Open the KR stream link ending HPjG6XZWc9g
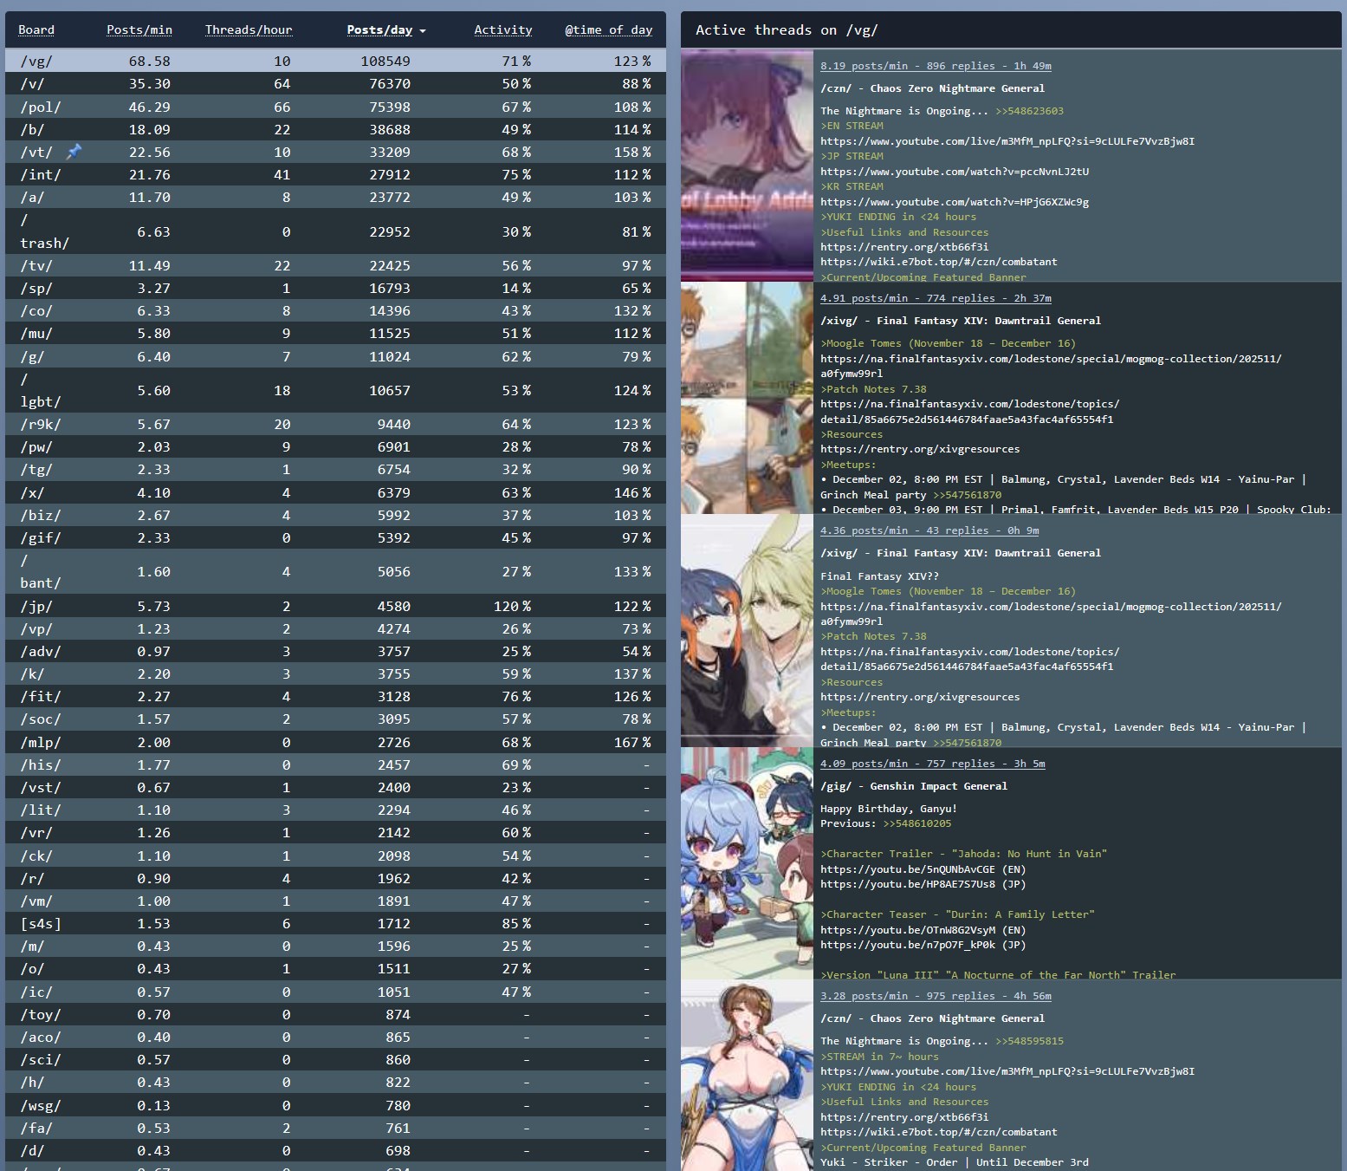 tap(955, 202)
